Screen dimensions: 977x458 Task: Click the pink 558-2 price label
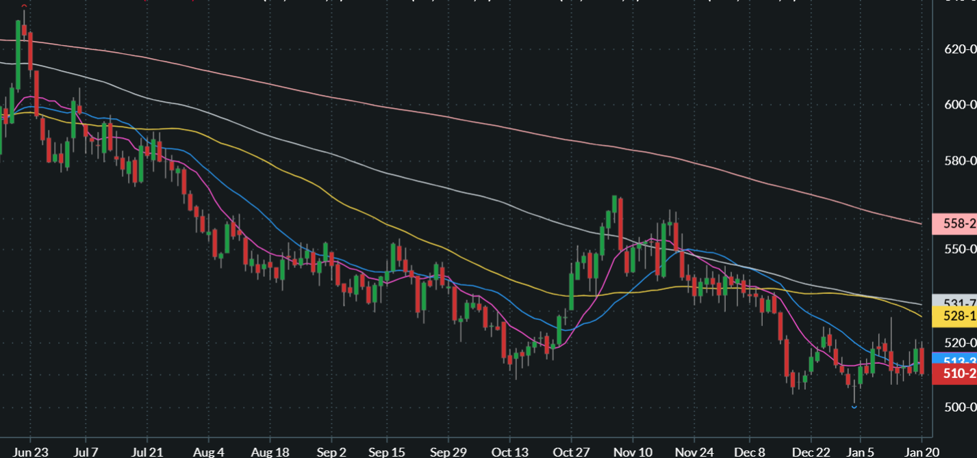(956, 224)
